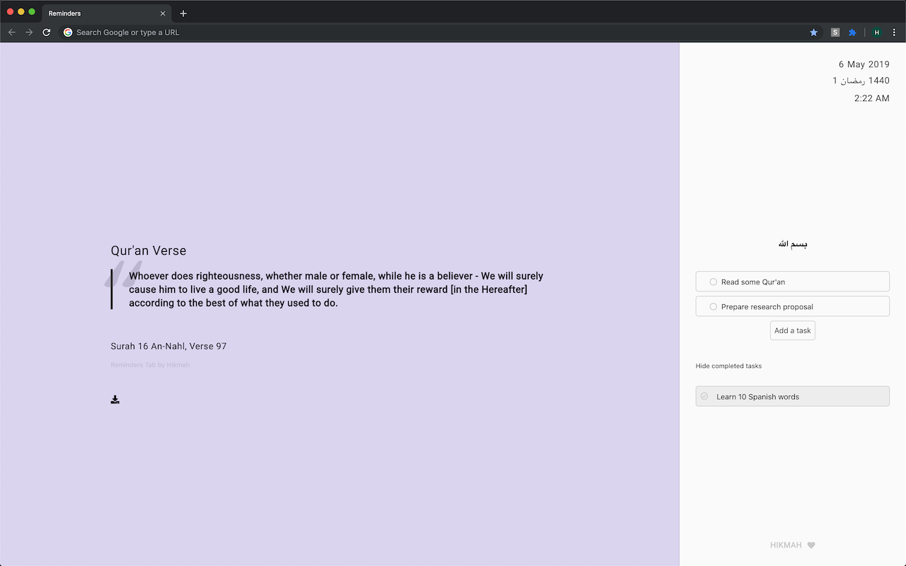
Task: Click the Arabic Bismillah text
Action: click(793, 244)
